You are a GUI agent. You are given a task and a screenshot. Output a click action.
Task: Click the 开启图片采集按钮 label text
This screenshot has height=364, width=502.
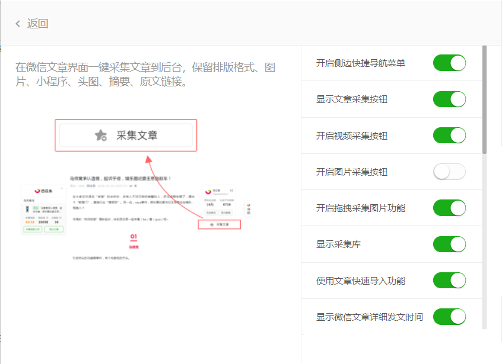tap(351, 172)
